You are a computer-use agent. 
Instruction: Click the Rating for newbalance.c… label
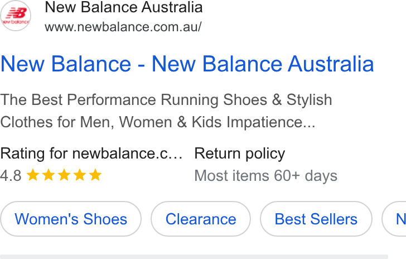pos(91,154)
